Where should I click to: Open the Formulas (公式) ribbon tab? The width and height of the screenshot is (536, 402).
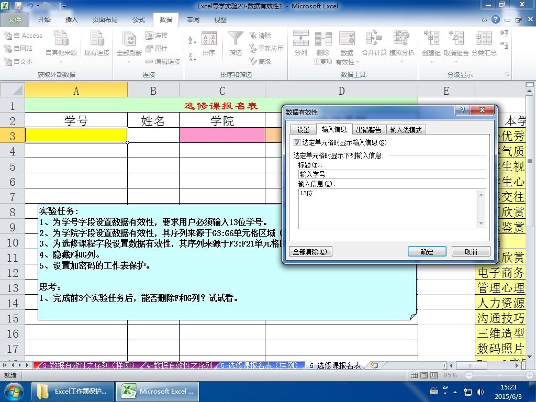pos(138,20)
